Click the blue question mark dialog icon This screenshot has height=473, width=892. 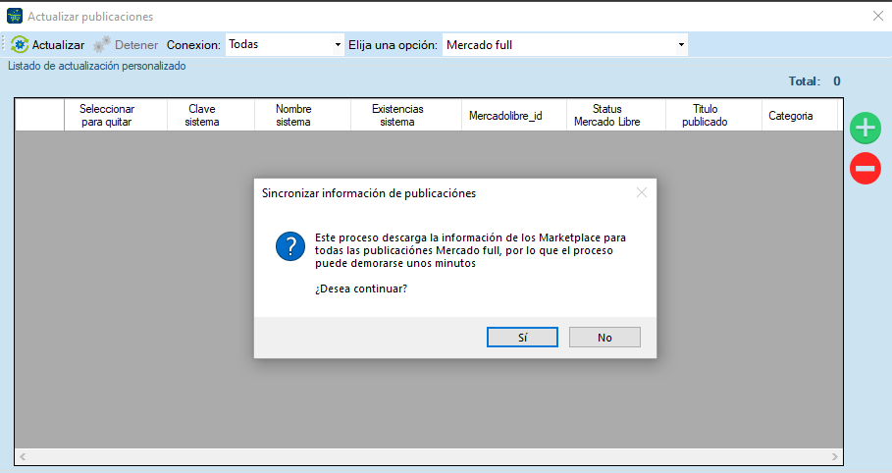pos(290,246)
